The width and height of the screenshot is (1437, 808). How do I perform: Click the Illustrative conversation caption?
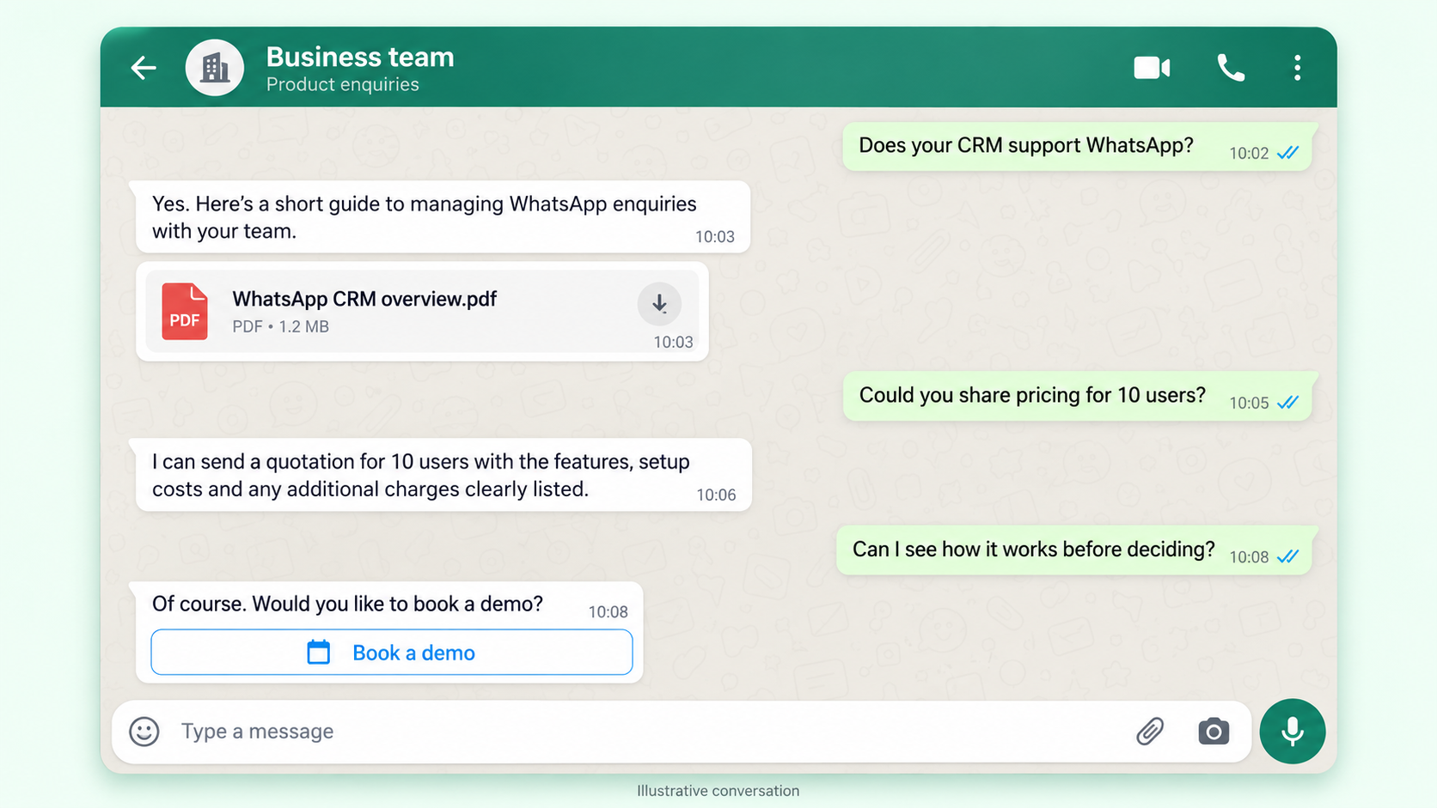(x=718, y=791)
